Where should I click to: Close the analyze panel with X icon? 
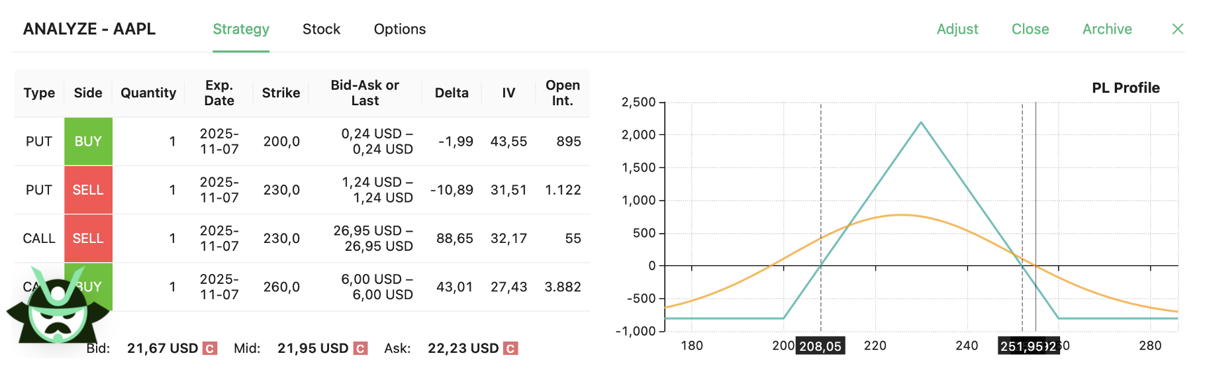(x=1177, y=29)
